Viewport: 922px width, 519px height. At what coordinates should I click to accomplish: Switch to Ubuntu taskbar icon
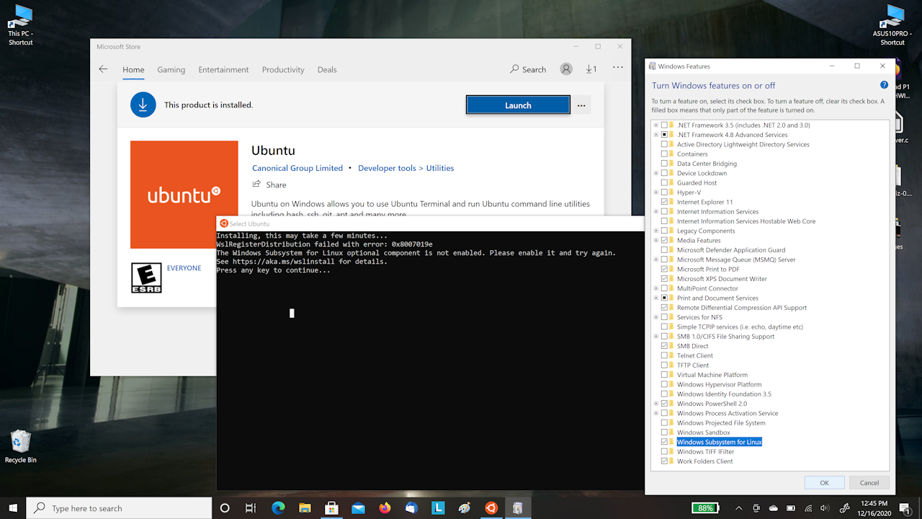[x=491, y=508]
